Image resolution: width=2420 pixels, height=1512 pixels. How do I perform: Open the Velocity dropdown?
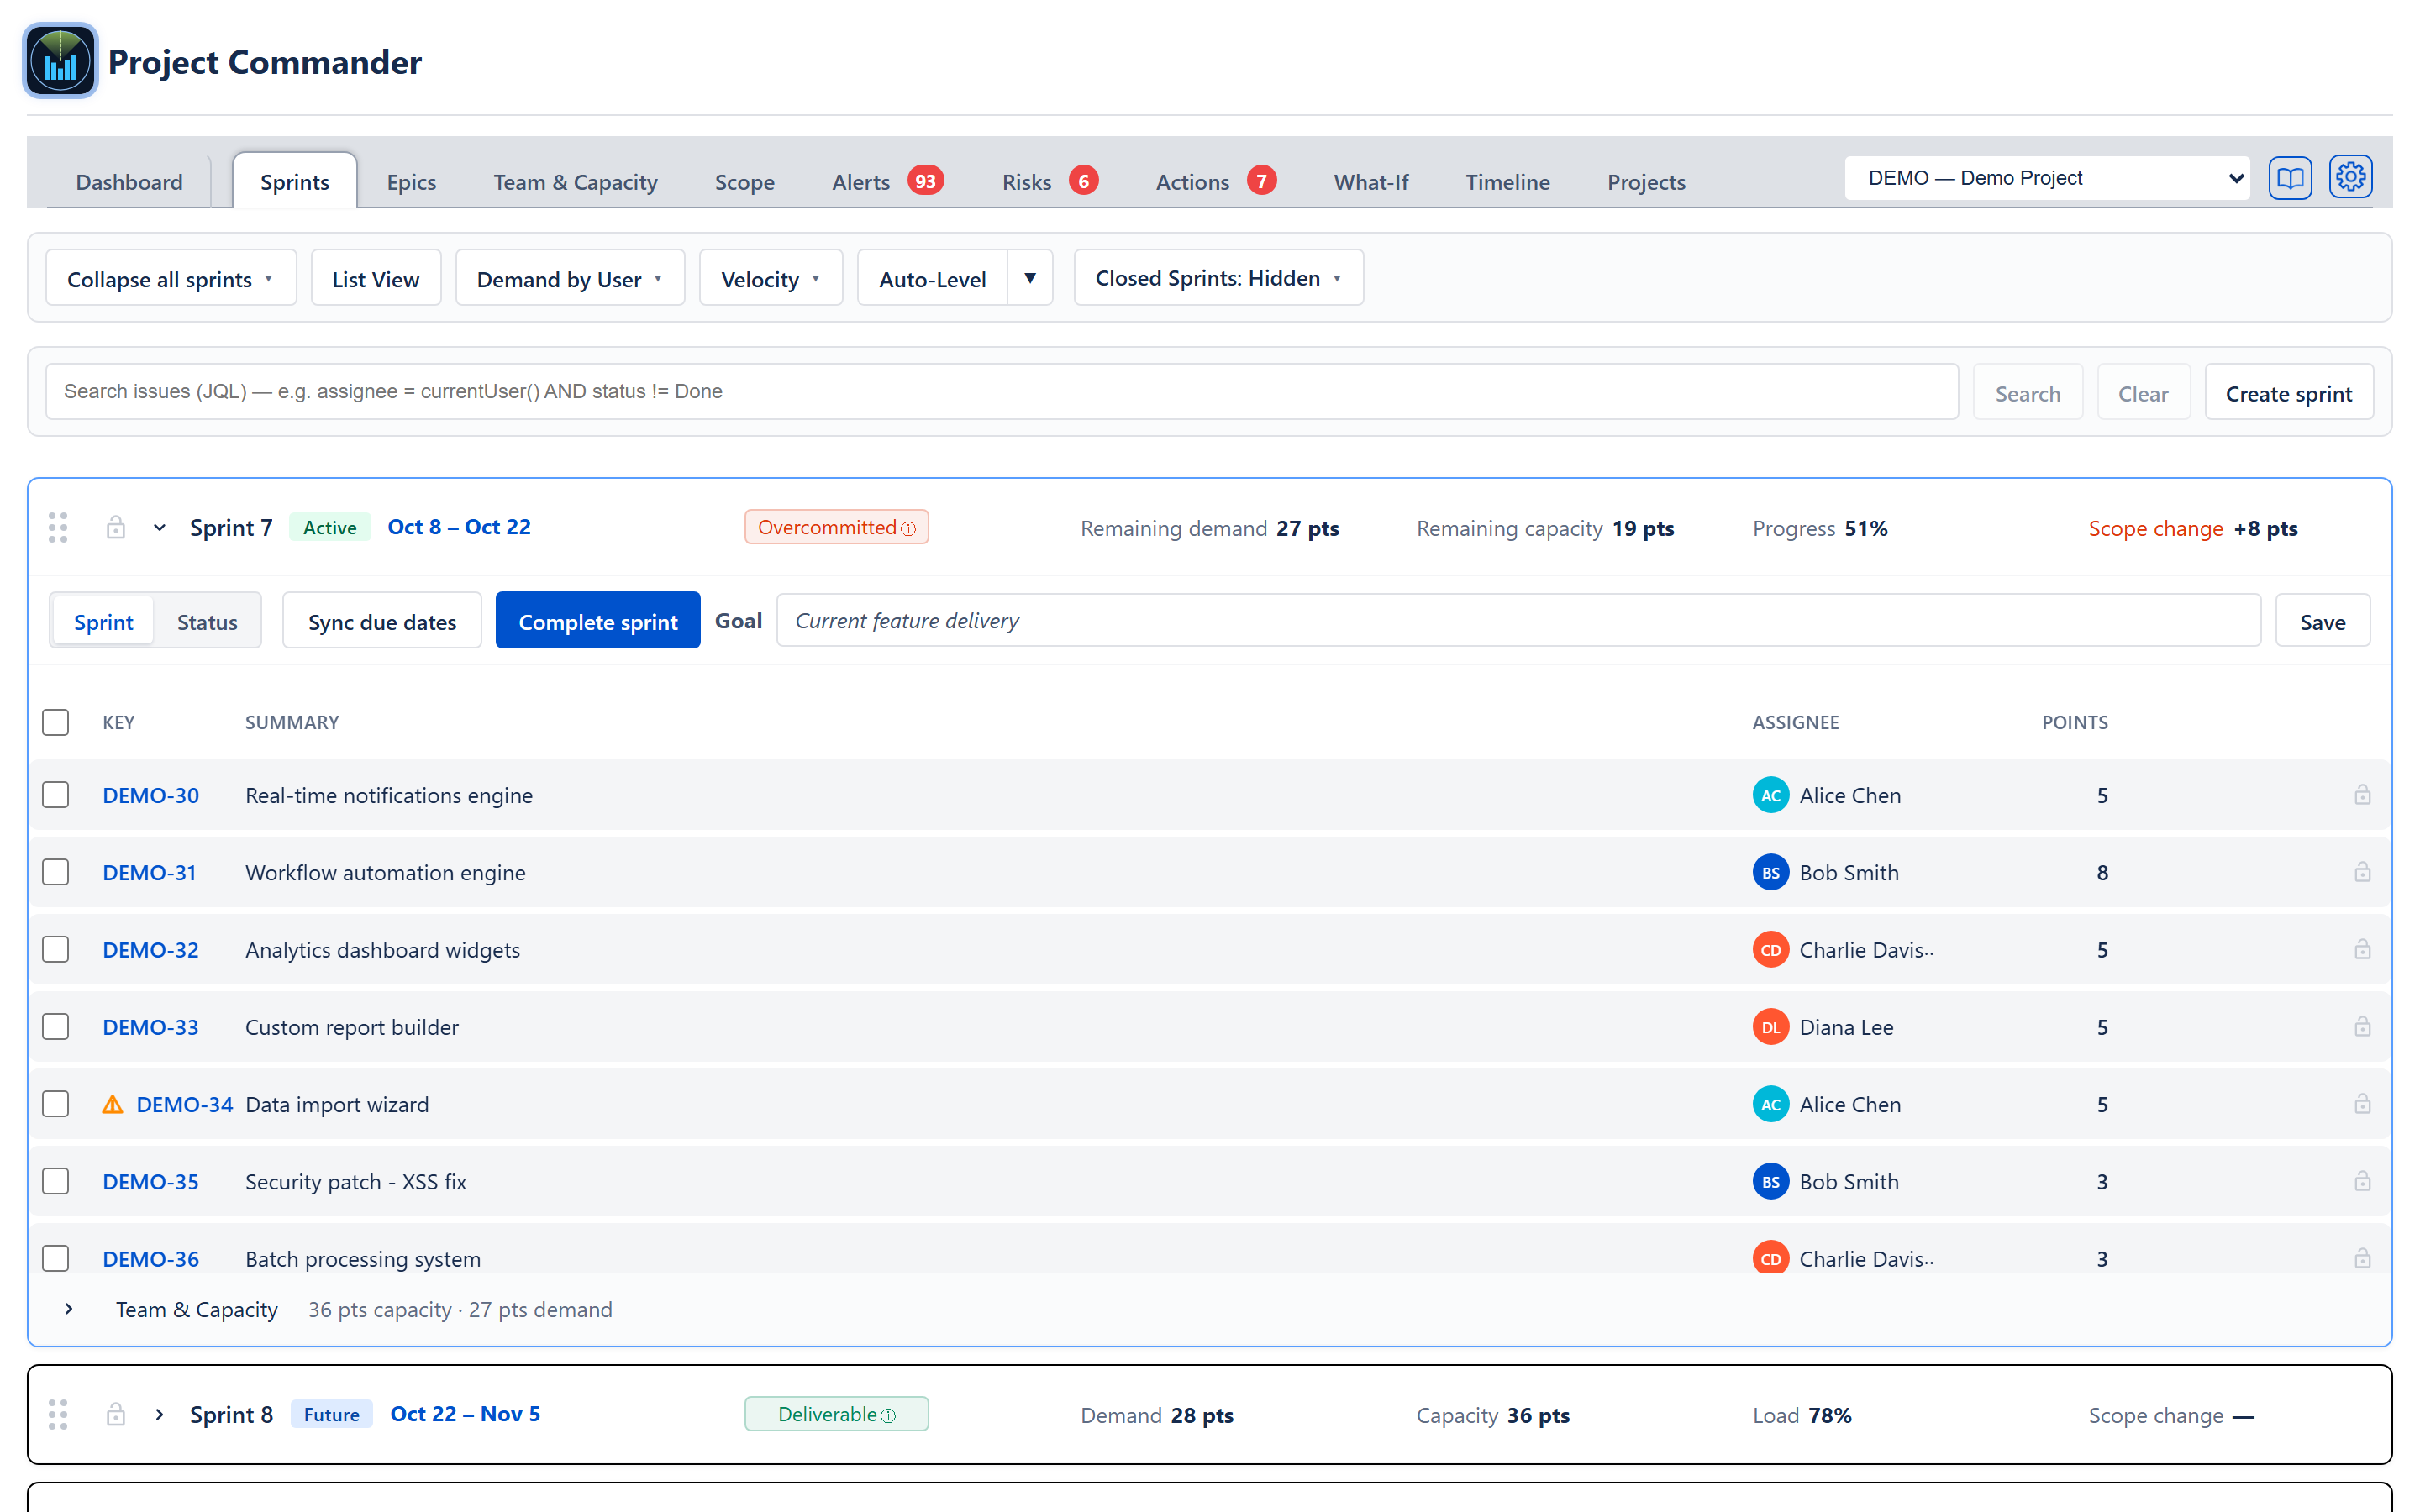pyautogui.click(x=771, y=278)
